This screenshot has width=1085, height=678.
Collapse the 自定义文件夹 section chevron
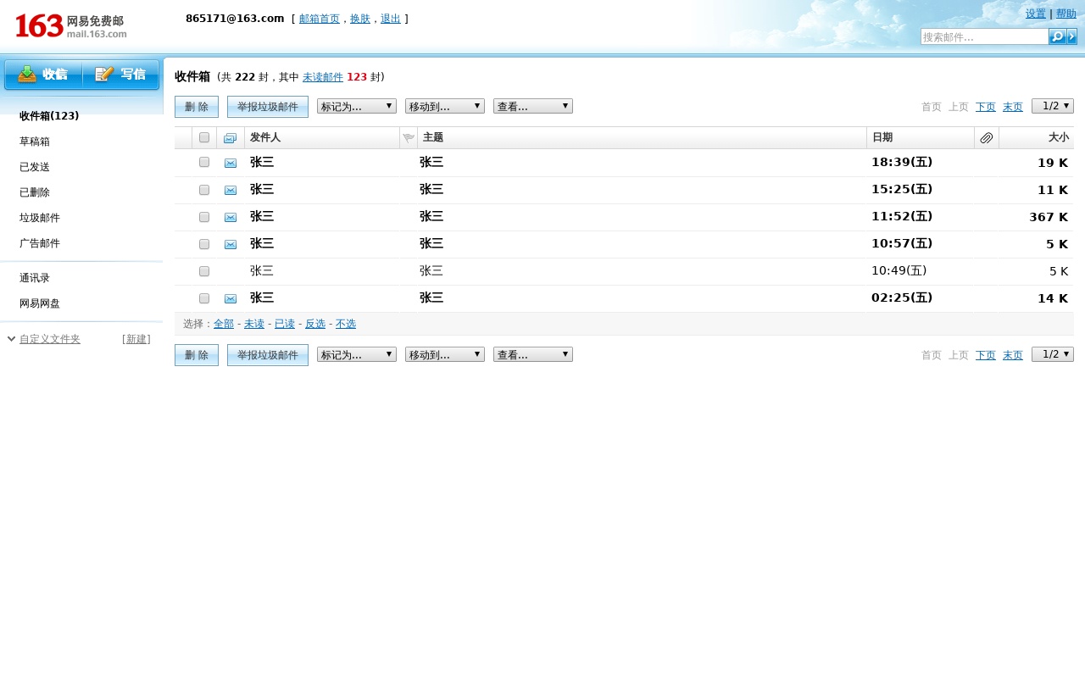click(x=11, y=339)
